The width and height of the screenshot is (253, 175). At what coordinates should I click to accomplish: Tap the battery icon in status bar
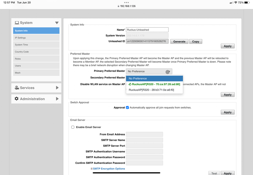[x=247, y=3]
